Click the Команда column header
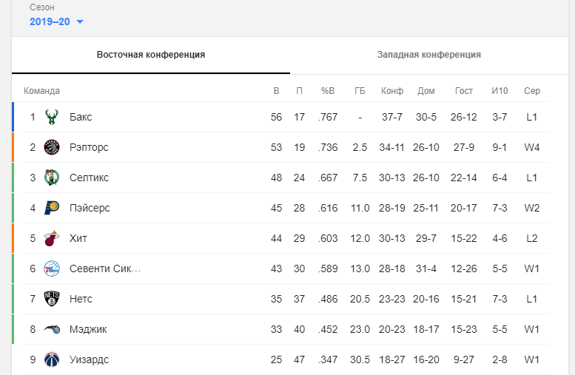 point(41,91)
